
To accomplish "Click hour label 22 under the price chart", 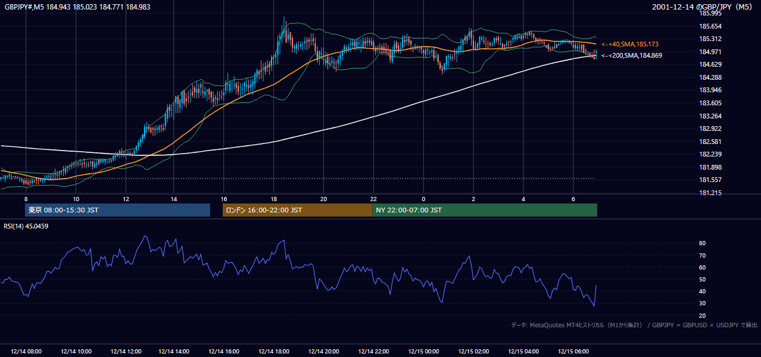I will pos(373,199).
